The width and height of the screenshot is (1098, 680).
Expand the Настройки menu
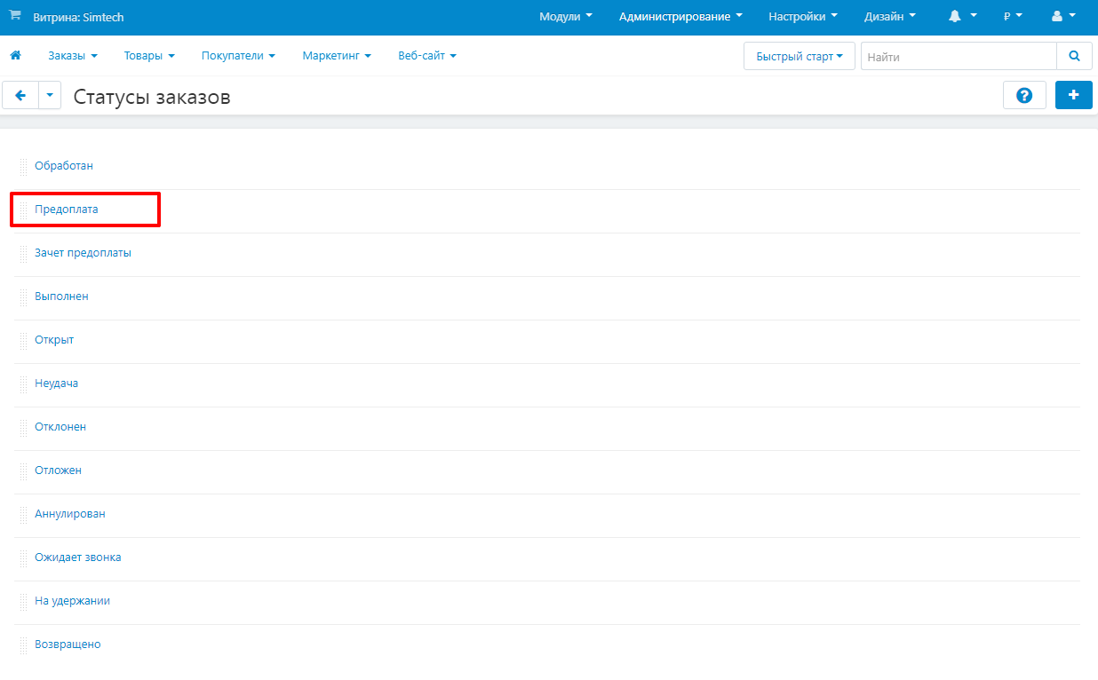tap(803, 16)
